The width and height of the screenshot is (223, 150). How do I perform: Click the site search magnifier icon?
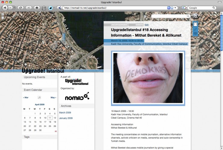[188, 16]
